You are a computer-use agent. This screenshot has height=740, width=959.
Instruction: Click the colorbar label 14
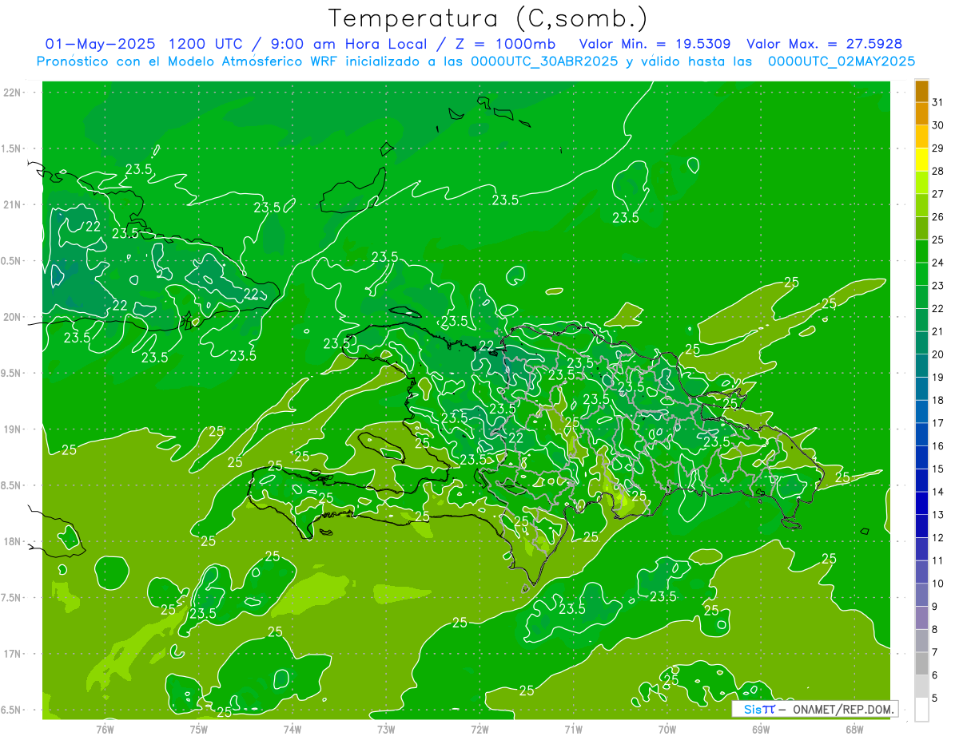tap(938, 492)
